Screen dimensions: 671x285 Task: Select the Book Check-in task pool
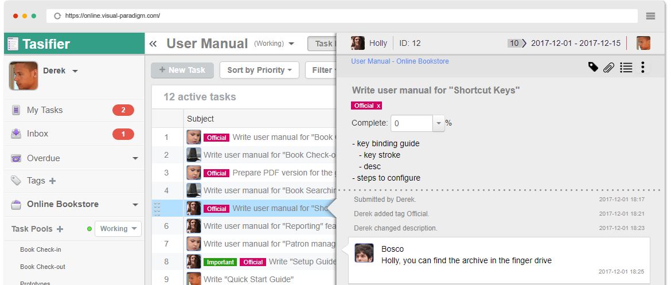[x=41, y=249]
